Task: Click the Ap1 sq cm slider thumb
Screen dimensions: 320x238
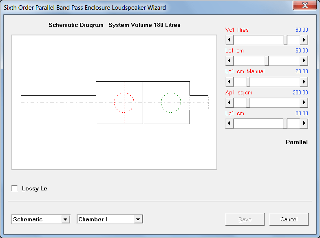Action: point(248,103)
